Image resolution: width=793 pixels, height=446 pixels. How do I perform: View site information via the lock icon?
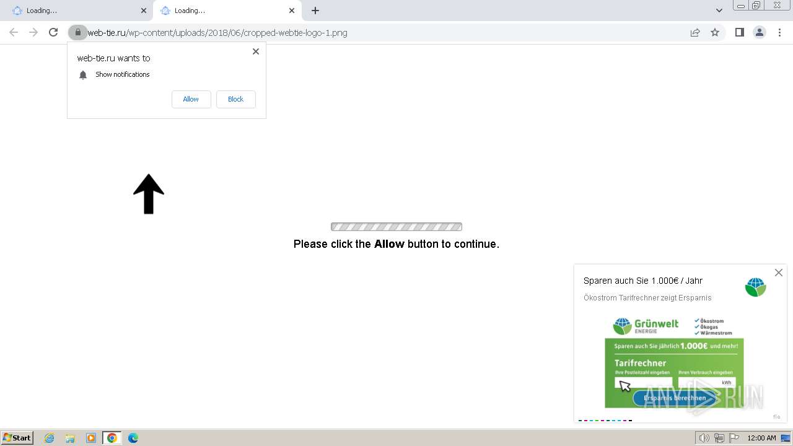(x=77, y=32)
